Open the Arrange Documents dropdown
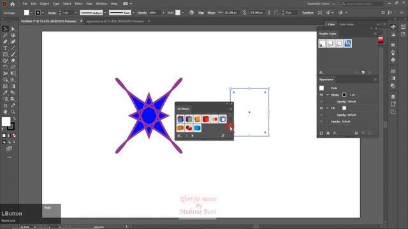The width and height of the screenshot is (408, 229). tap(127, 4)
